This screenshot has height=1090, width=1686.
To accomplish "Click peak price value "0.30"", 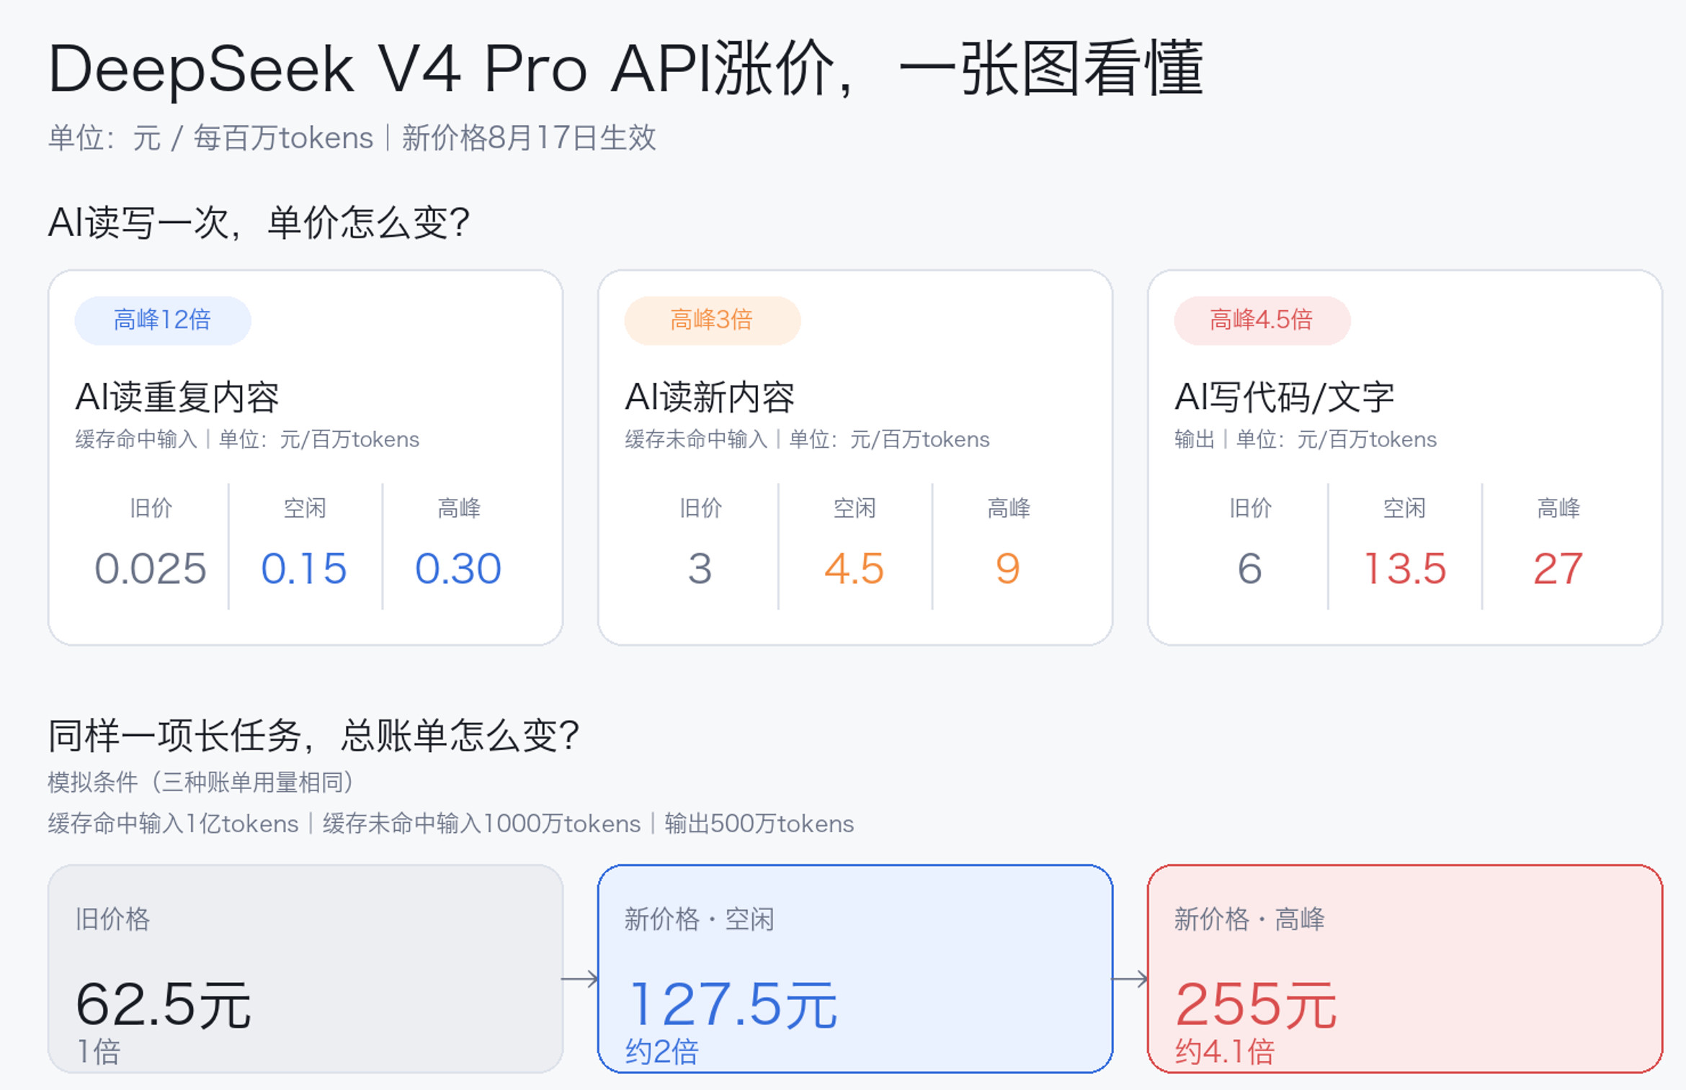I will click(458, 568).
